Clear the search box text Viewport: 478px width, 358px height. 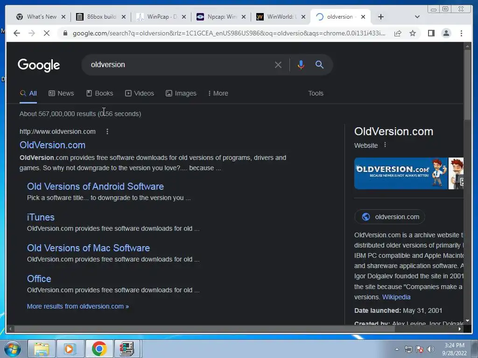point(278,64)
